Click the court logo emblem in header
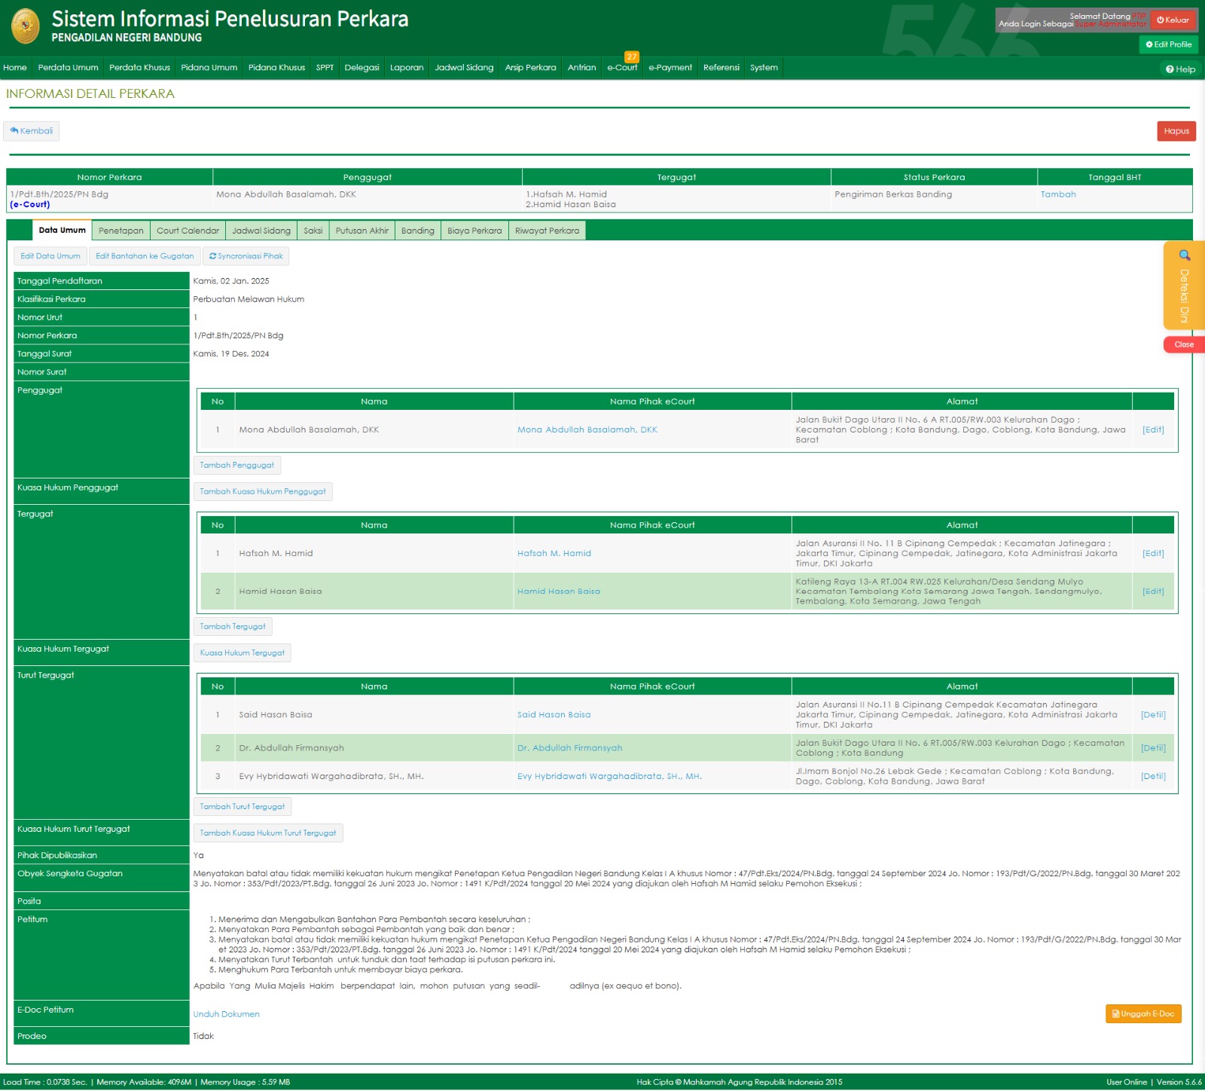Image resolution: width=1205 pixels, height=1091 pixels. tap(26, 26)
